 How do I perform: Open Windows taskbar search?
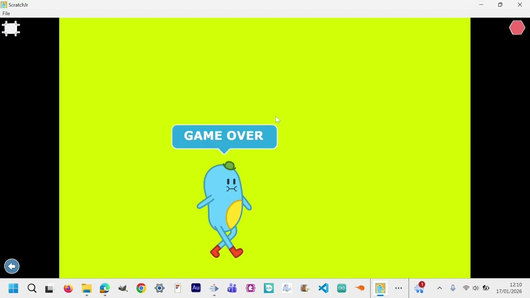pos(32,288)
